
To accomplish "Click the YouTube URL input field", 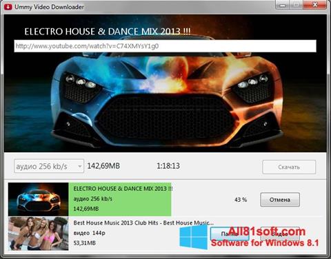I will (165, 46).
